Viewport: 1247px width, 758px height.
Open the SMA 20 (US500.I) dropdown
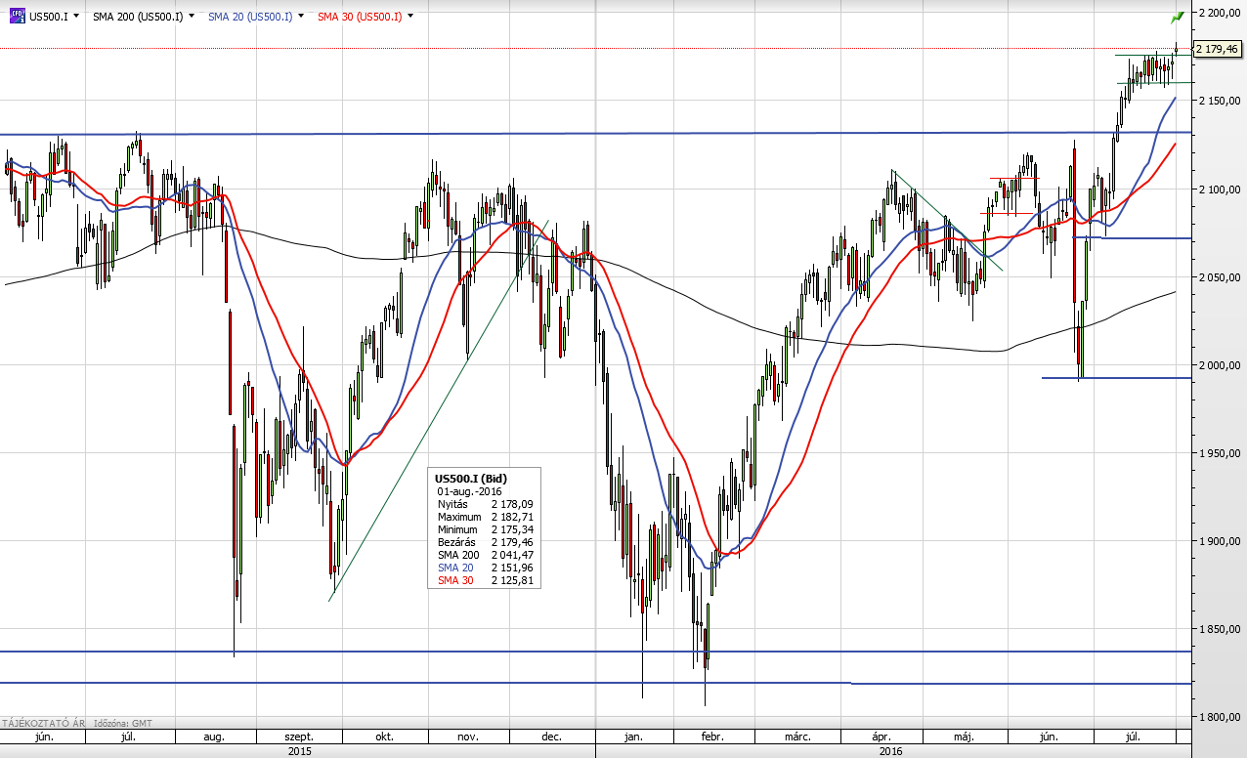(300, 17)
